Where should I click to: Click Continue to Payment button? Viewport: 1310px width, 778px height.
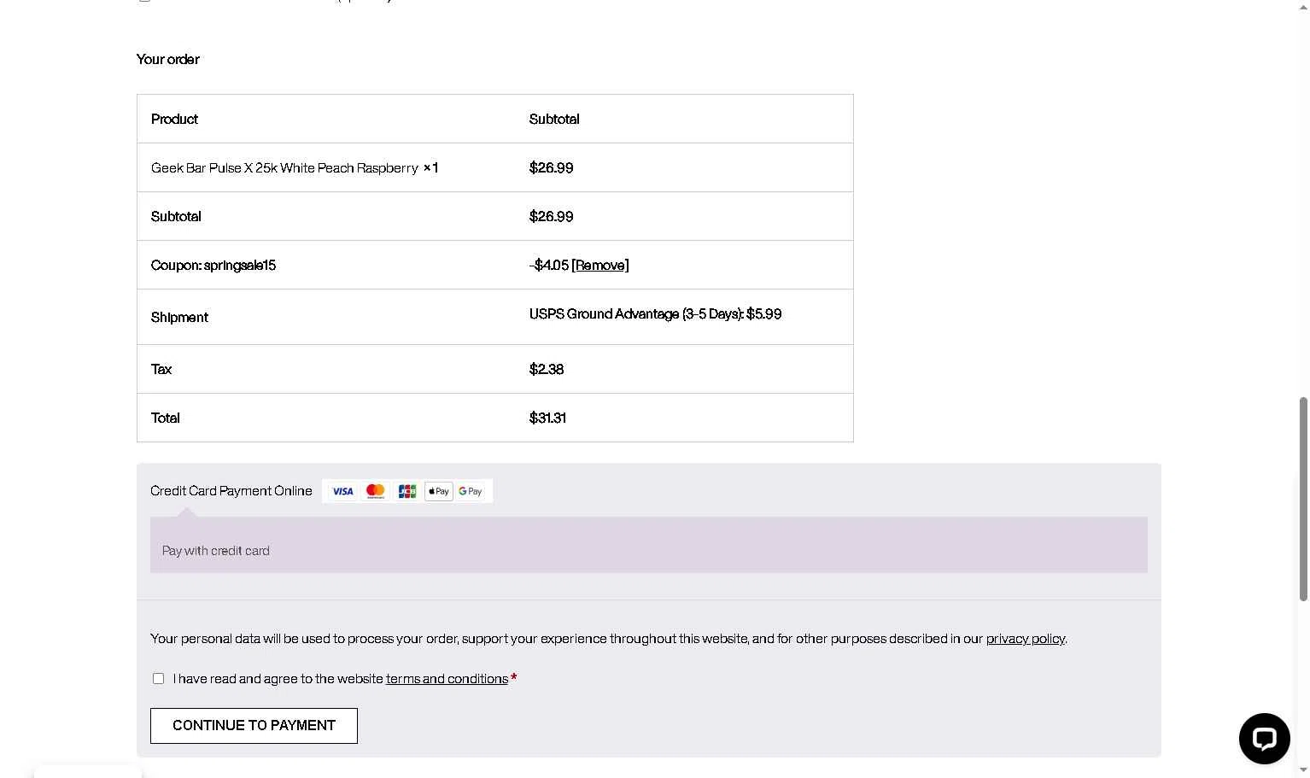[x=254, y=726]
